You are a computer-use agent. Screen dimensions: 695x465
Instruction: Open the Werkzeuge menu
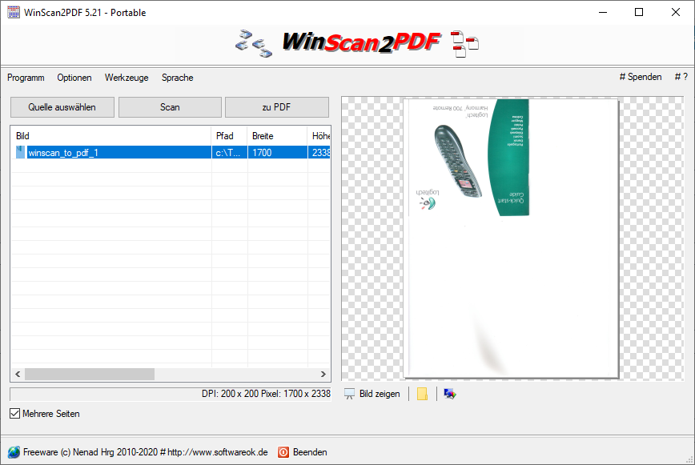[x=127, y=78]
